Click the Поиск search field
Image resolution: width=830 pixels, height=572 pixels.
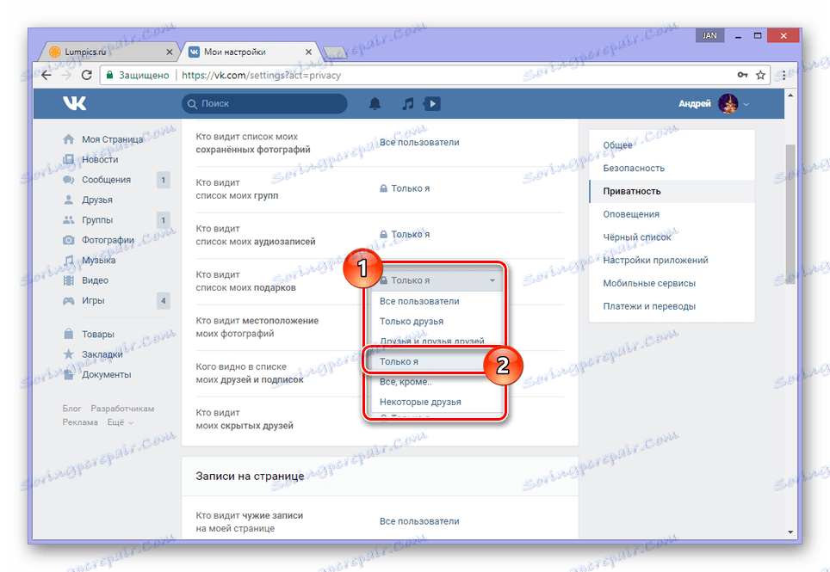(x=264, y=103)
